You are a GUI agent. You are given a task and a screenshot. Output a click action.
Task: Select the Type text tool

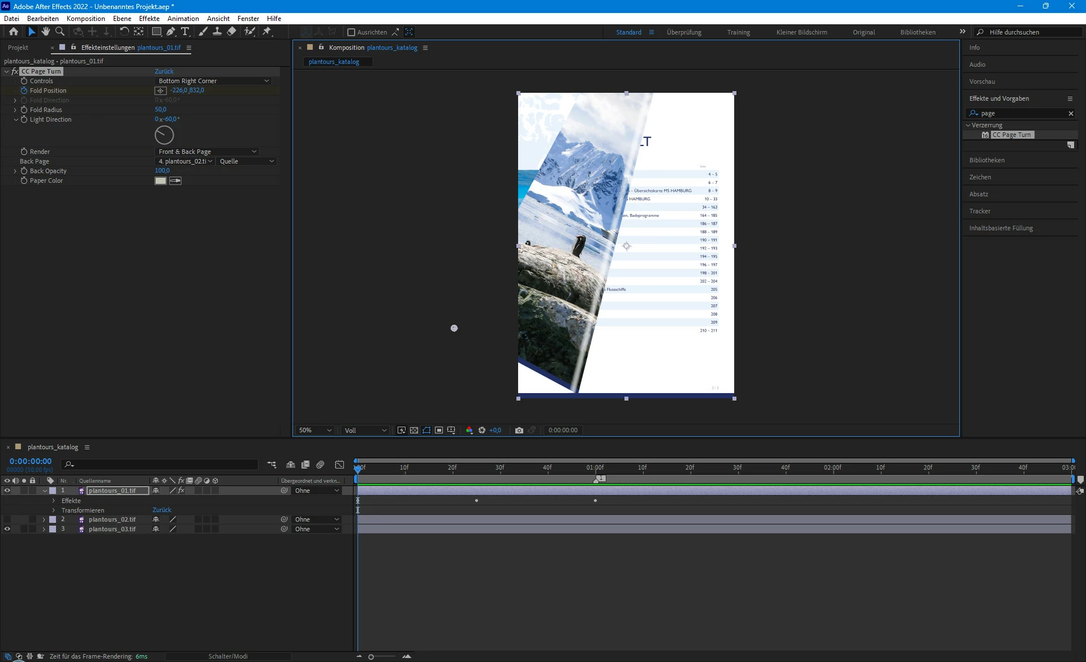click(185, 32)
